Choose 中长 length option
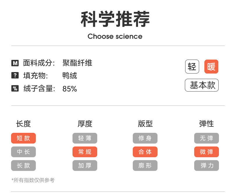This screenshot has height=195, width=230. [x=23, y=152]
